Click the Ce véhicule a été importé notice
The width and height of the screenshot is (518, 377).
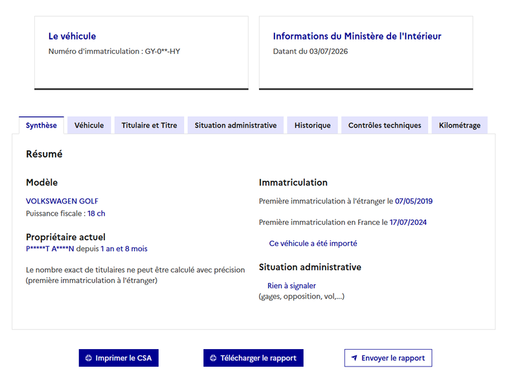tap(313, 243)
